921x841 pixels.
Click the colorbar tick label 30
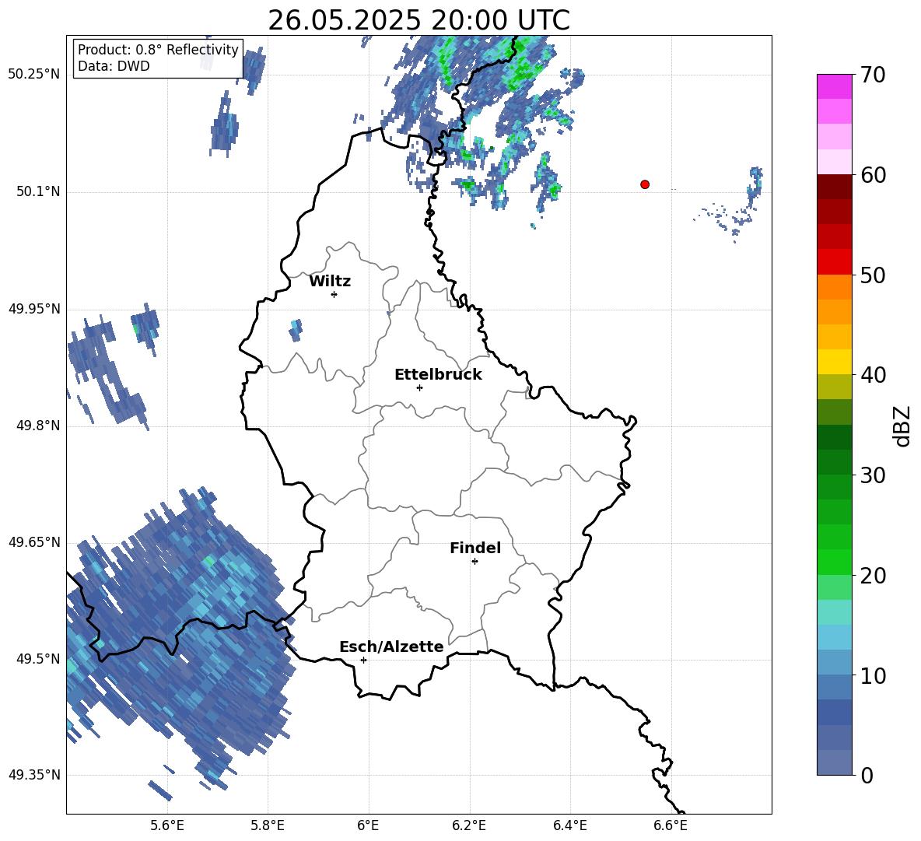873,475
